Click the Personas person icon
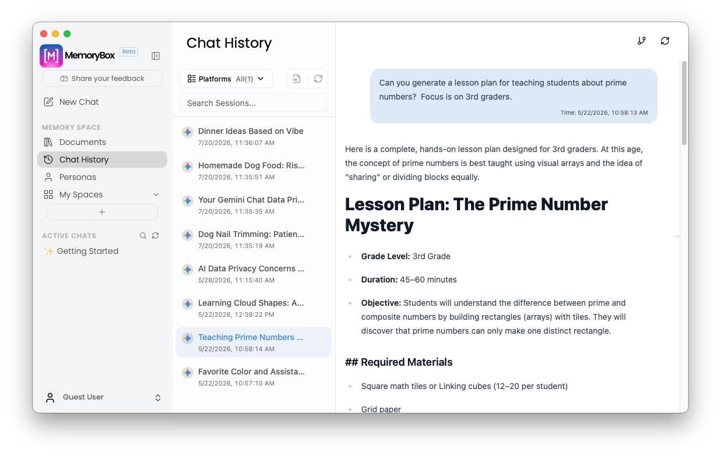The image size is (721, 456). pos(48,177)
